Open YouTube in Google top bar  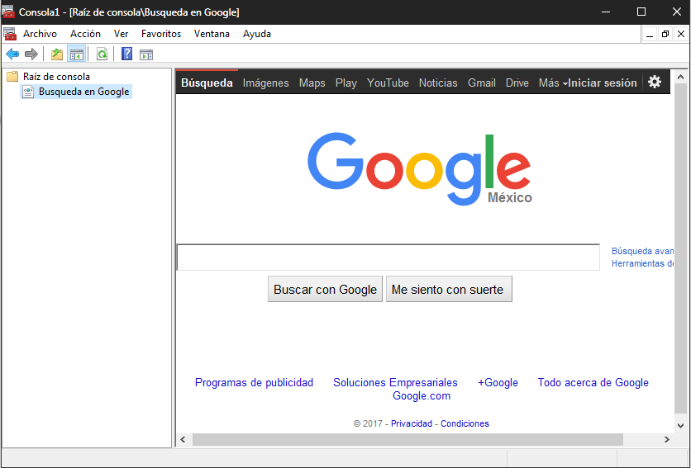[388, 83]
